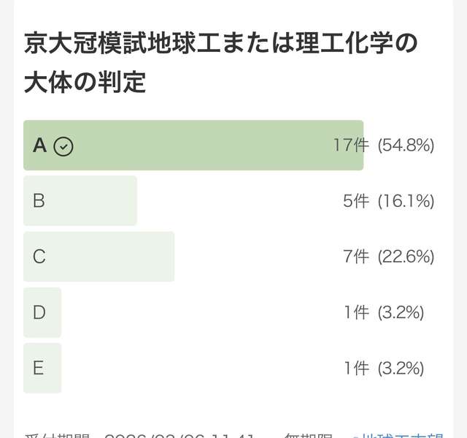Click the 7件 (22.6%) vote count
This screenshot has width=467, height=438.
pyautogui.click(x=388, y=257)
